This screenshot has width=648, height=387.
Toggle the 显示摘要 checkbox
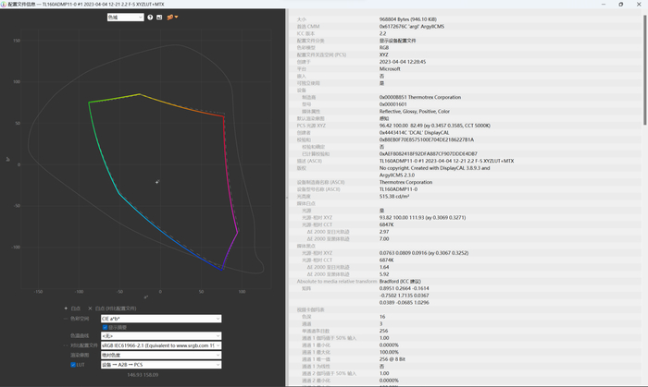click(105, 326)
